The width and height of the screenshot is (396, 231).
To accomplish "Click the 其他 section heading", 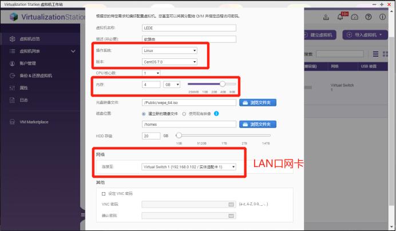I will pyautogui.click(x=100, y=182).
